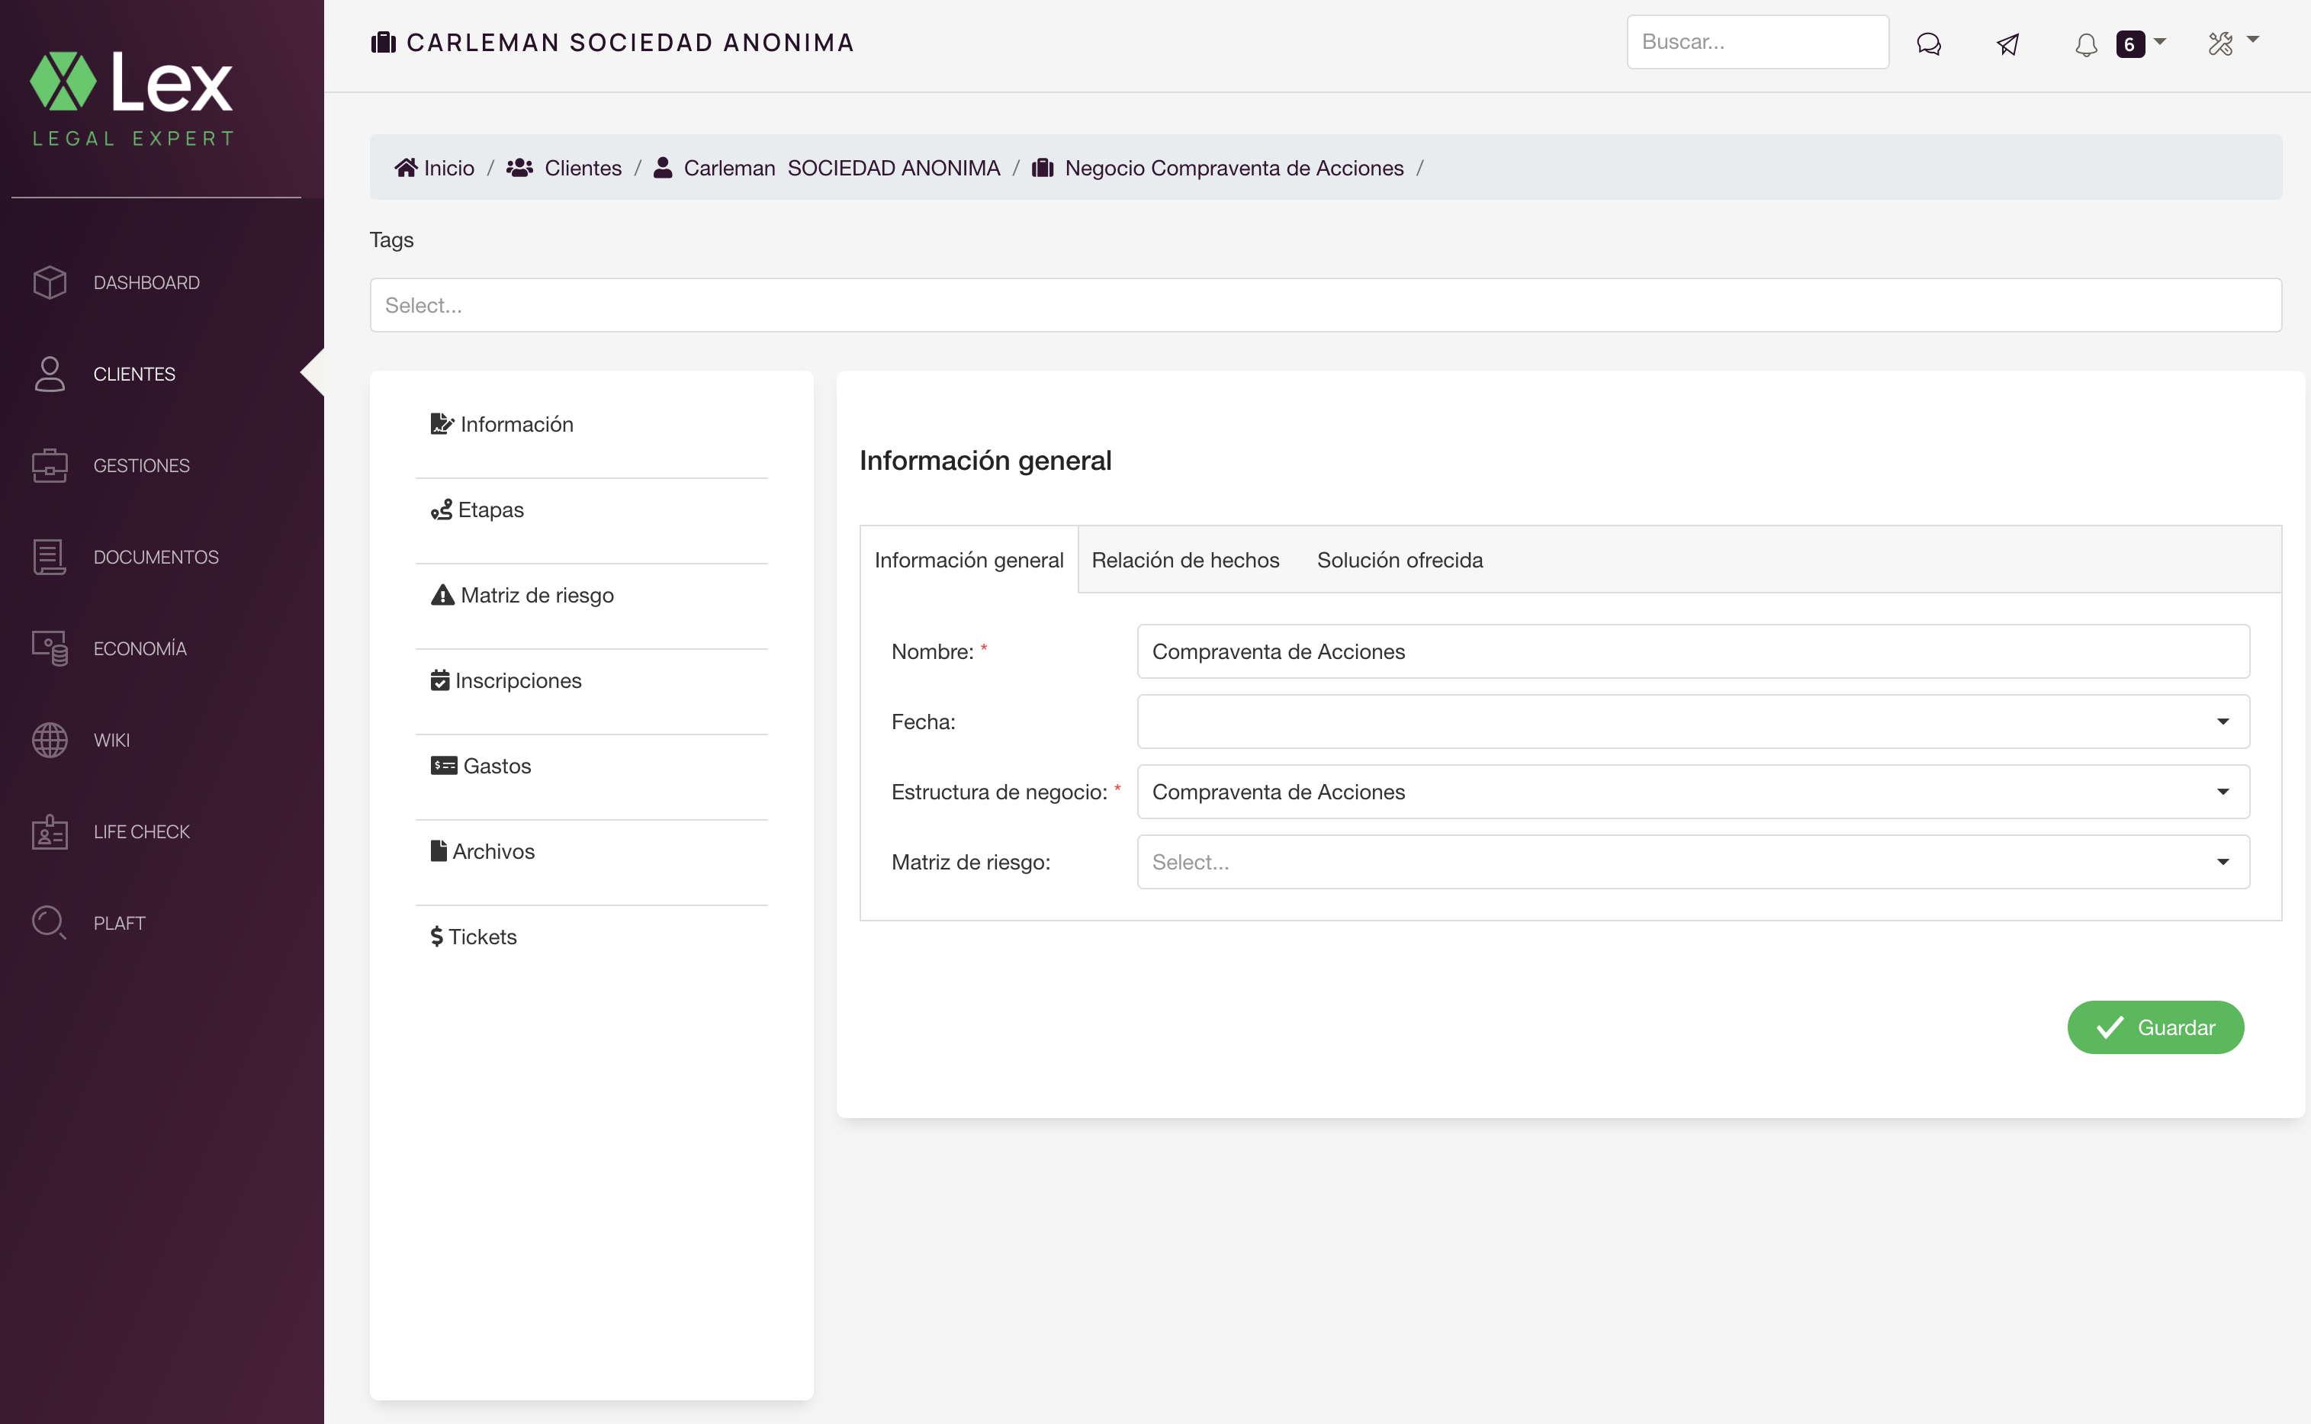Screen dimensions: 2311x1424
Task: Click the briefcase icon beside company title
Action: click(x=384, y=43)
